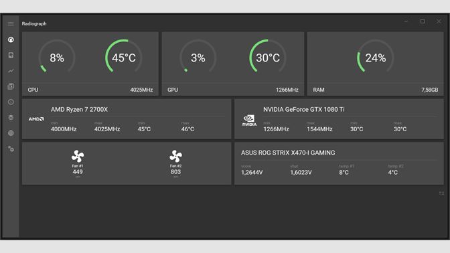Image resolution: width=450 pixels, height=253 pixels.
Task: Click the Fan #2 speed value 803
Action: pos(175,172)
